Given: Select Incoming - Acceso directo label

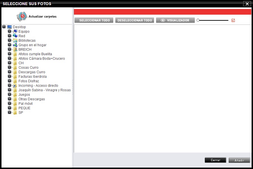Looking at the screenshot, I should click(39, 86).
